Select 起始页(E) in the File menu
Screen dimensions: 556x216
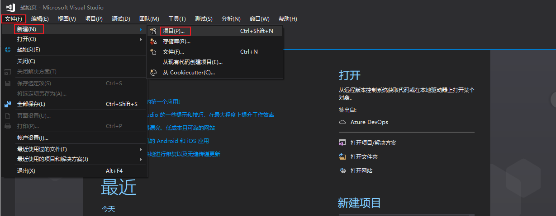(x=74, y=50)
